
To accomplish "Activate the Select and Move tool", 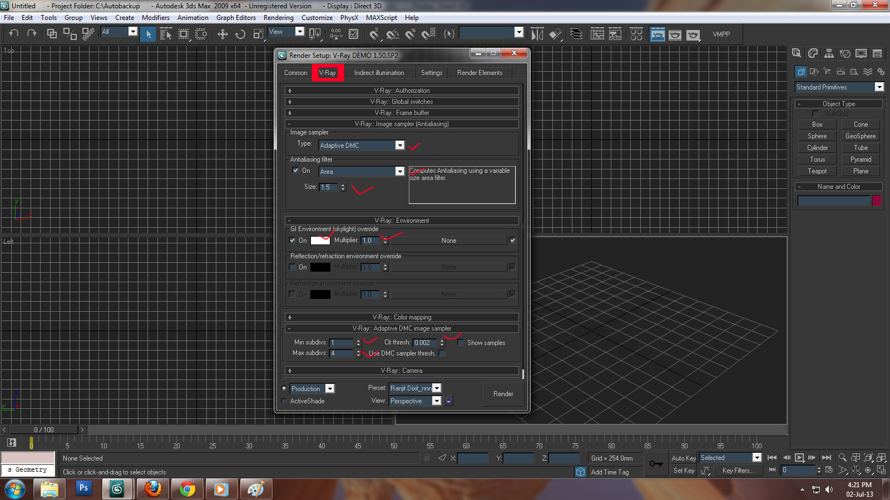I will coord(222,34).
